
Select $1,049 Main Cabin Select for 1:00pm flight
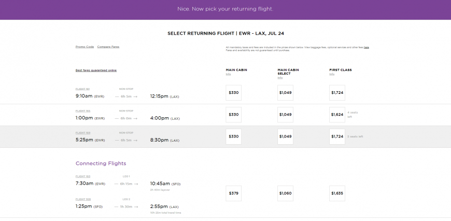click(285, 115)
